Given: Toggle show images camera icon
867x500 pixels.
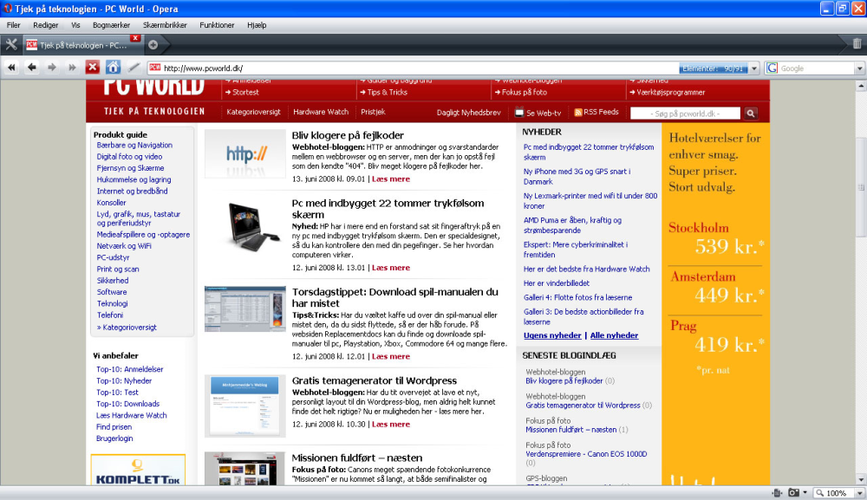Looking at the screenshot, I should [x=794, y=493].
